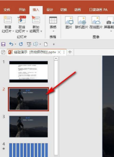This screenshot has height=157, width=114.
Task: Click the Save floppy disk icon
Action: 3,44
